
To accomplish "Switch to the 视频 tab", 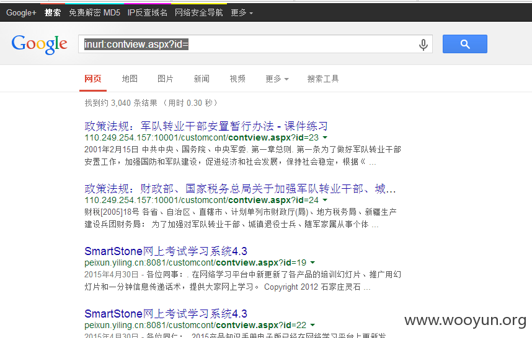I will (237, 79).
